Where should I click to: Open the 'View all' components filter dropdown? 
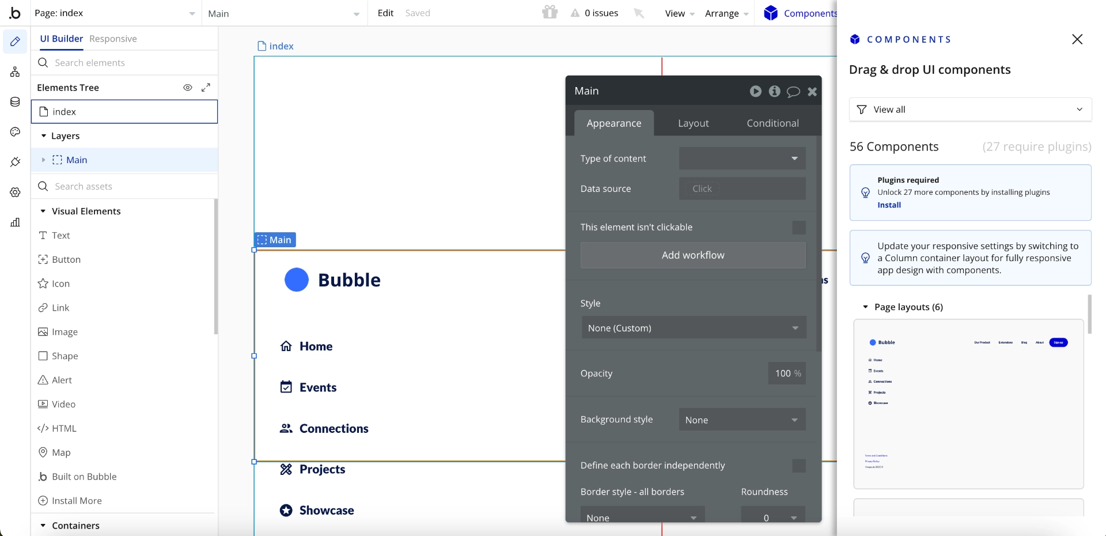pyautogui.click(x=970, y=110)
